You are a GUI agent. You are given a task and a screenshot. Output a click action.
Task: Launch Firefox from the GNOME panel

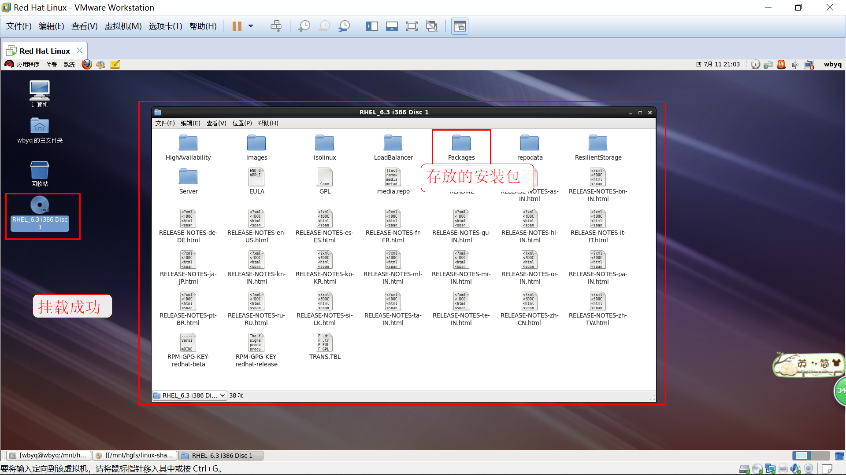pyautogui.click(x=87, y=65)
